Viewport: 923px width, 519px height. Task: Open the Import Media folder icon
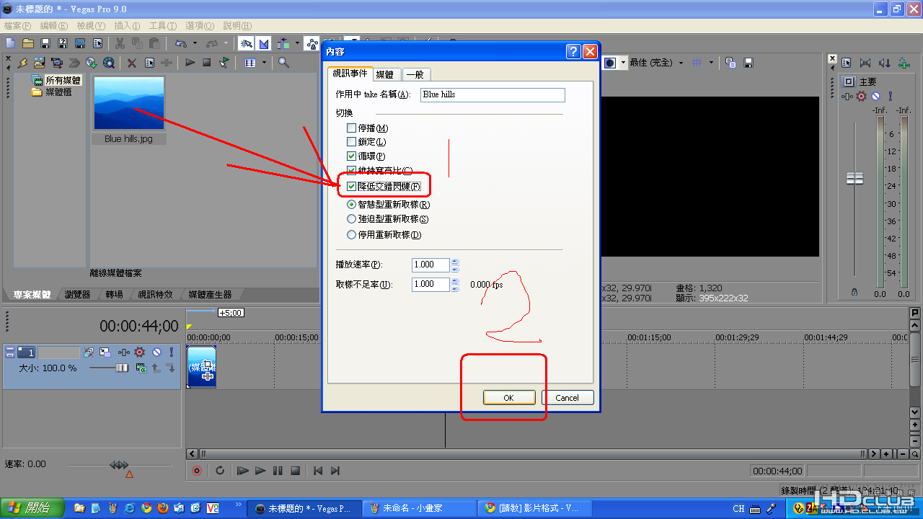tap(39, 63)
